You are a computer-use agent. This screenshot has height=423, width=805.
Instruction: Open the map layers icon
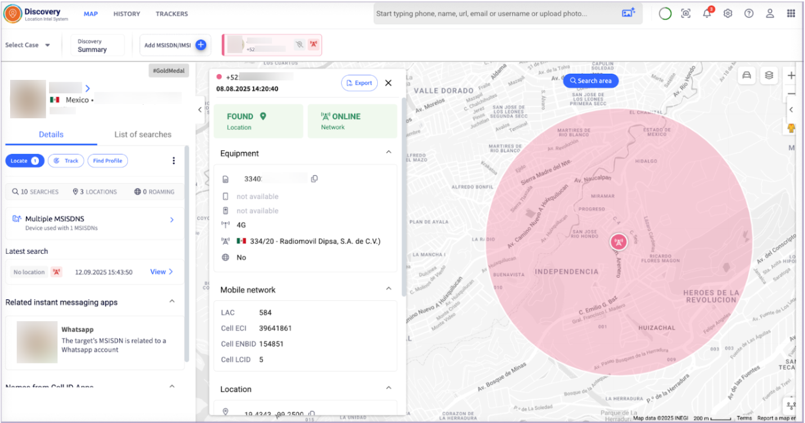coord(769,76)
